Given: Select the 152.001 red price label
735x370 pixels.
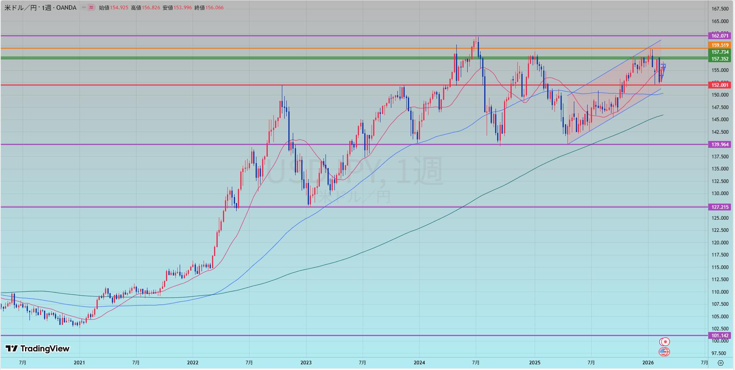Looking at the screenshot, I should click(720, 85).
